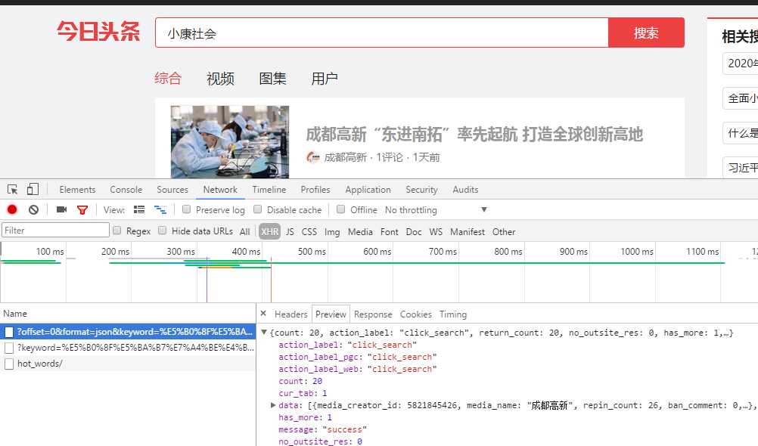Filter requests by Img type
The width and height of the screenshot is (758, 446).
[x=331, y=231]
